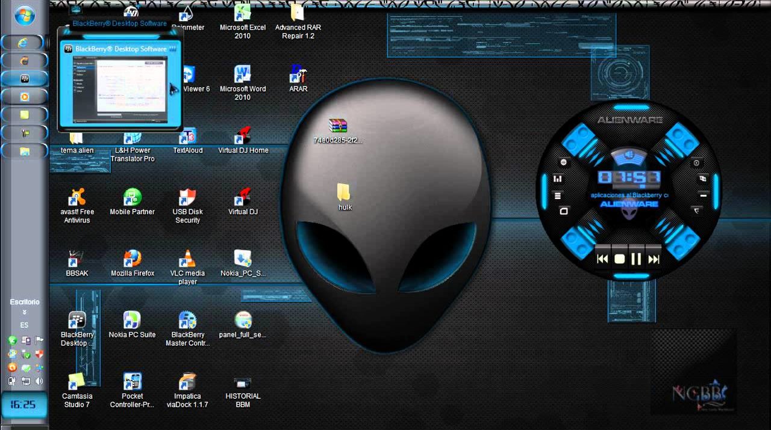This screenshot has width=771, height=430.
Task: Open the Mozilla Firefox desktop shortcut
Action: tap(132, 259)
